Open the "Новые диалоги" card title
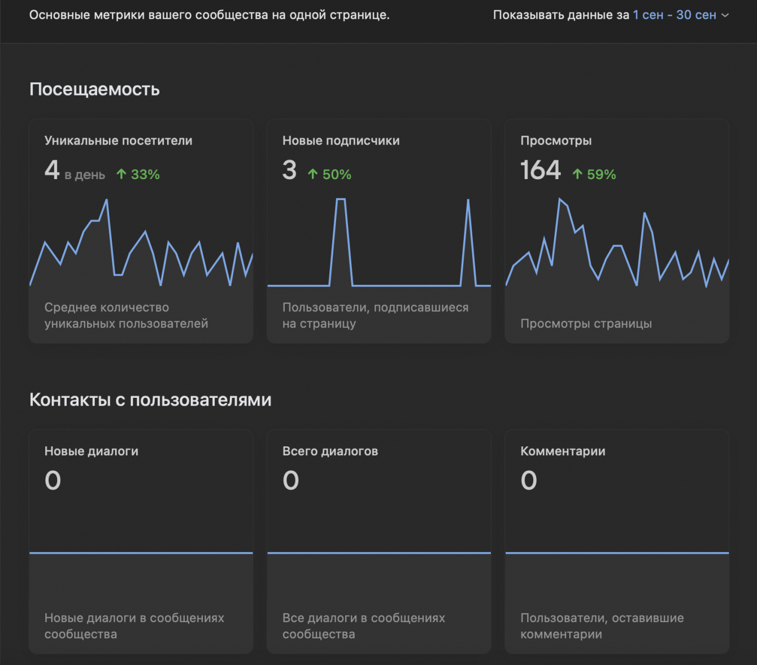Image resolution: width=757 pixels, height=665 pixels. [x=92, y=451]
